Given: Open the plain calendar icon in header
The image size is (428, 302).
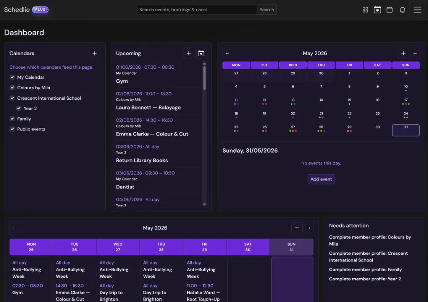Looking at the screenshot, I should [390, 10].
